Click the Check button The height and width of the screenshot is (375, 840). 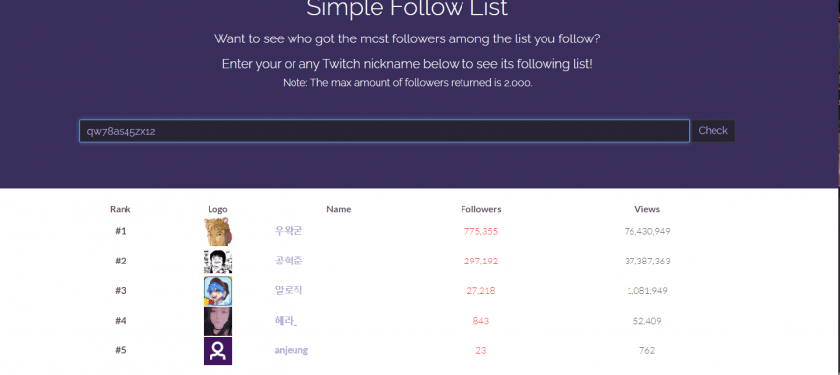(x=714, y=131)
